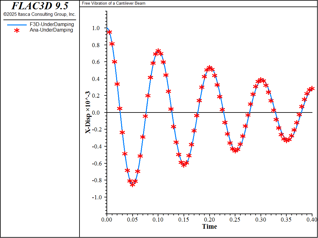The image size is (318, 238).
Task: Click the 0.2 value on the Y axis
Action: tap(96, 96)
